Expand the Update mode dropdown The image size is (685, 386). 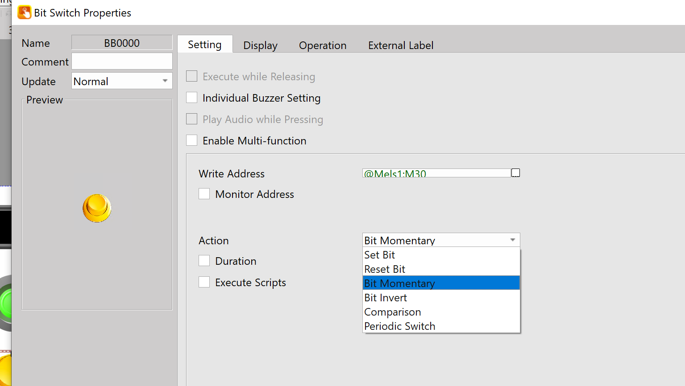click(x=165, y=81)
